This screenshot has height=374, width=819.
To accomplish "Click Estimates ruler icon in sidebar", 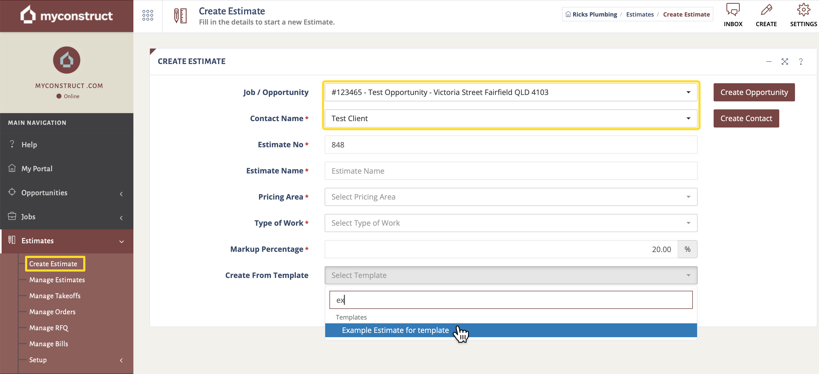I will pos(12,240).
